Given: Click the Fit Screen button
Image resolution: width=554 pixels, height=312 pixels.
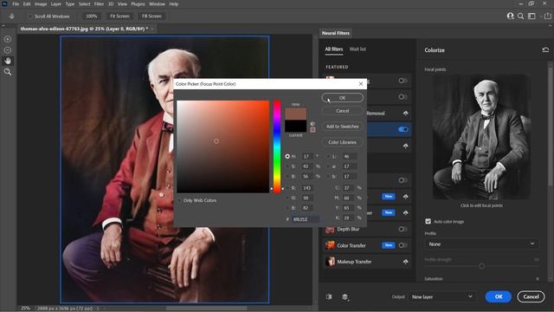Looking at the screenshot, I should tap(119, 16).
